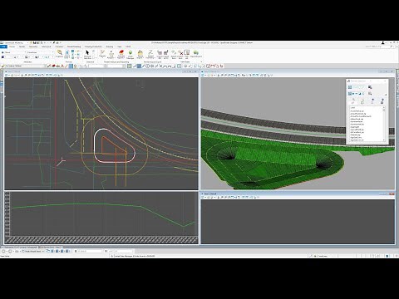The width and height of the screenshot is (399, 299).
Task: Click the user account icon in the title bar
Action: (383, 43)
